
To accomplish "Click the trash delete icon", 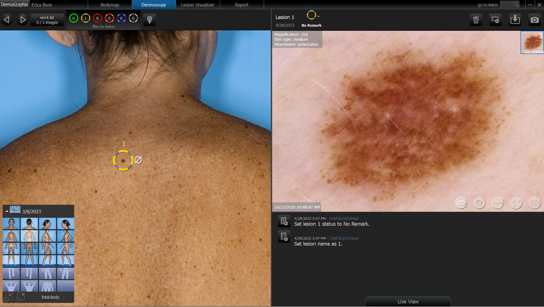I will click(476, 20).
